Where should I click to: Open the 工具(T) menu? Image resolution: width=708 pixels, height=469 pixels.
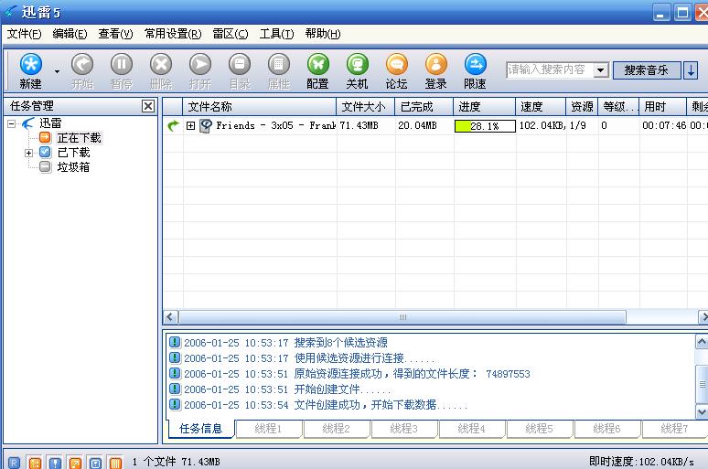(276, 34)
